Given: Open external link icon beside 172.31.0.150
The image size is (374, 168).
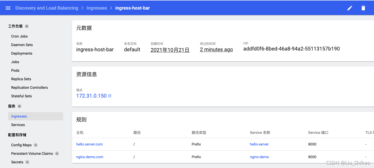Looking at the screenshot, I should coord(110,96).
